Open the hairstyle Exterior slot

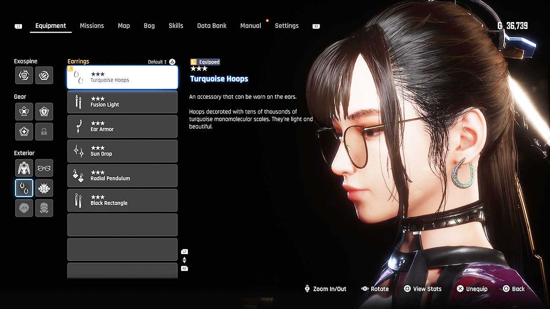point(24,208)
